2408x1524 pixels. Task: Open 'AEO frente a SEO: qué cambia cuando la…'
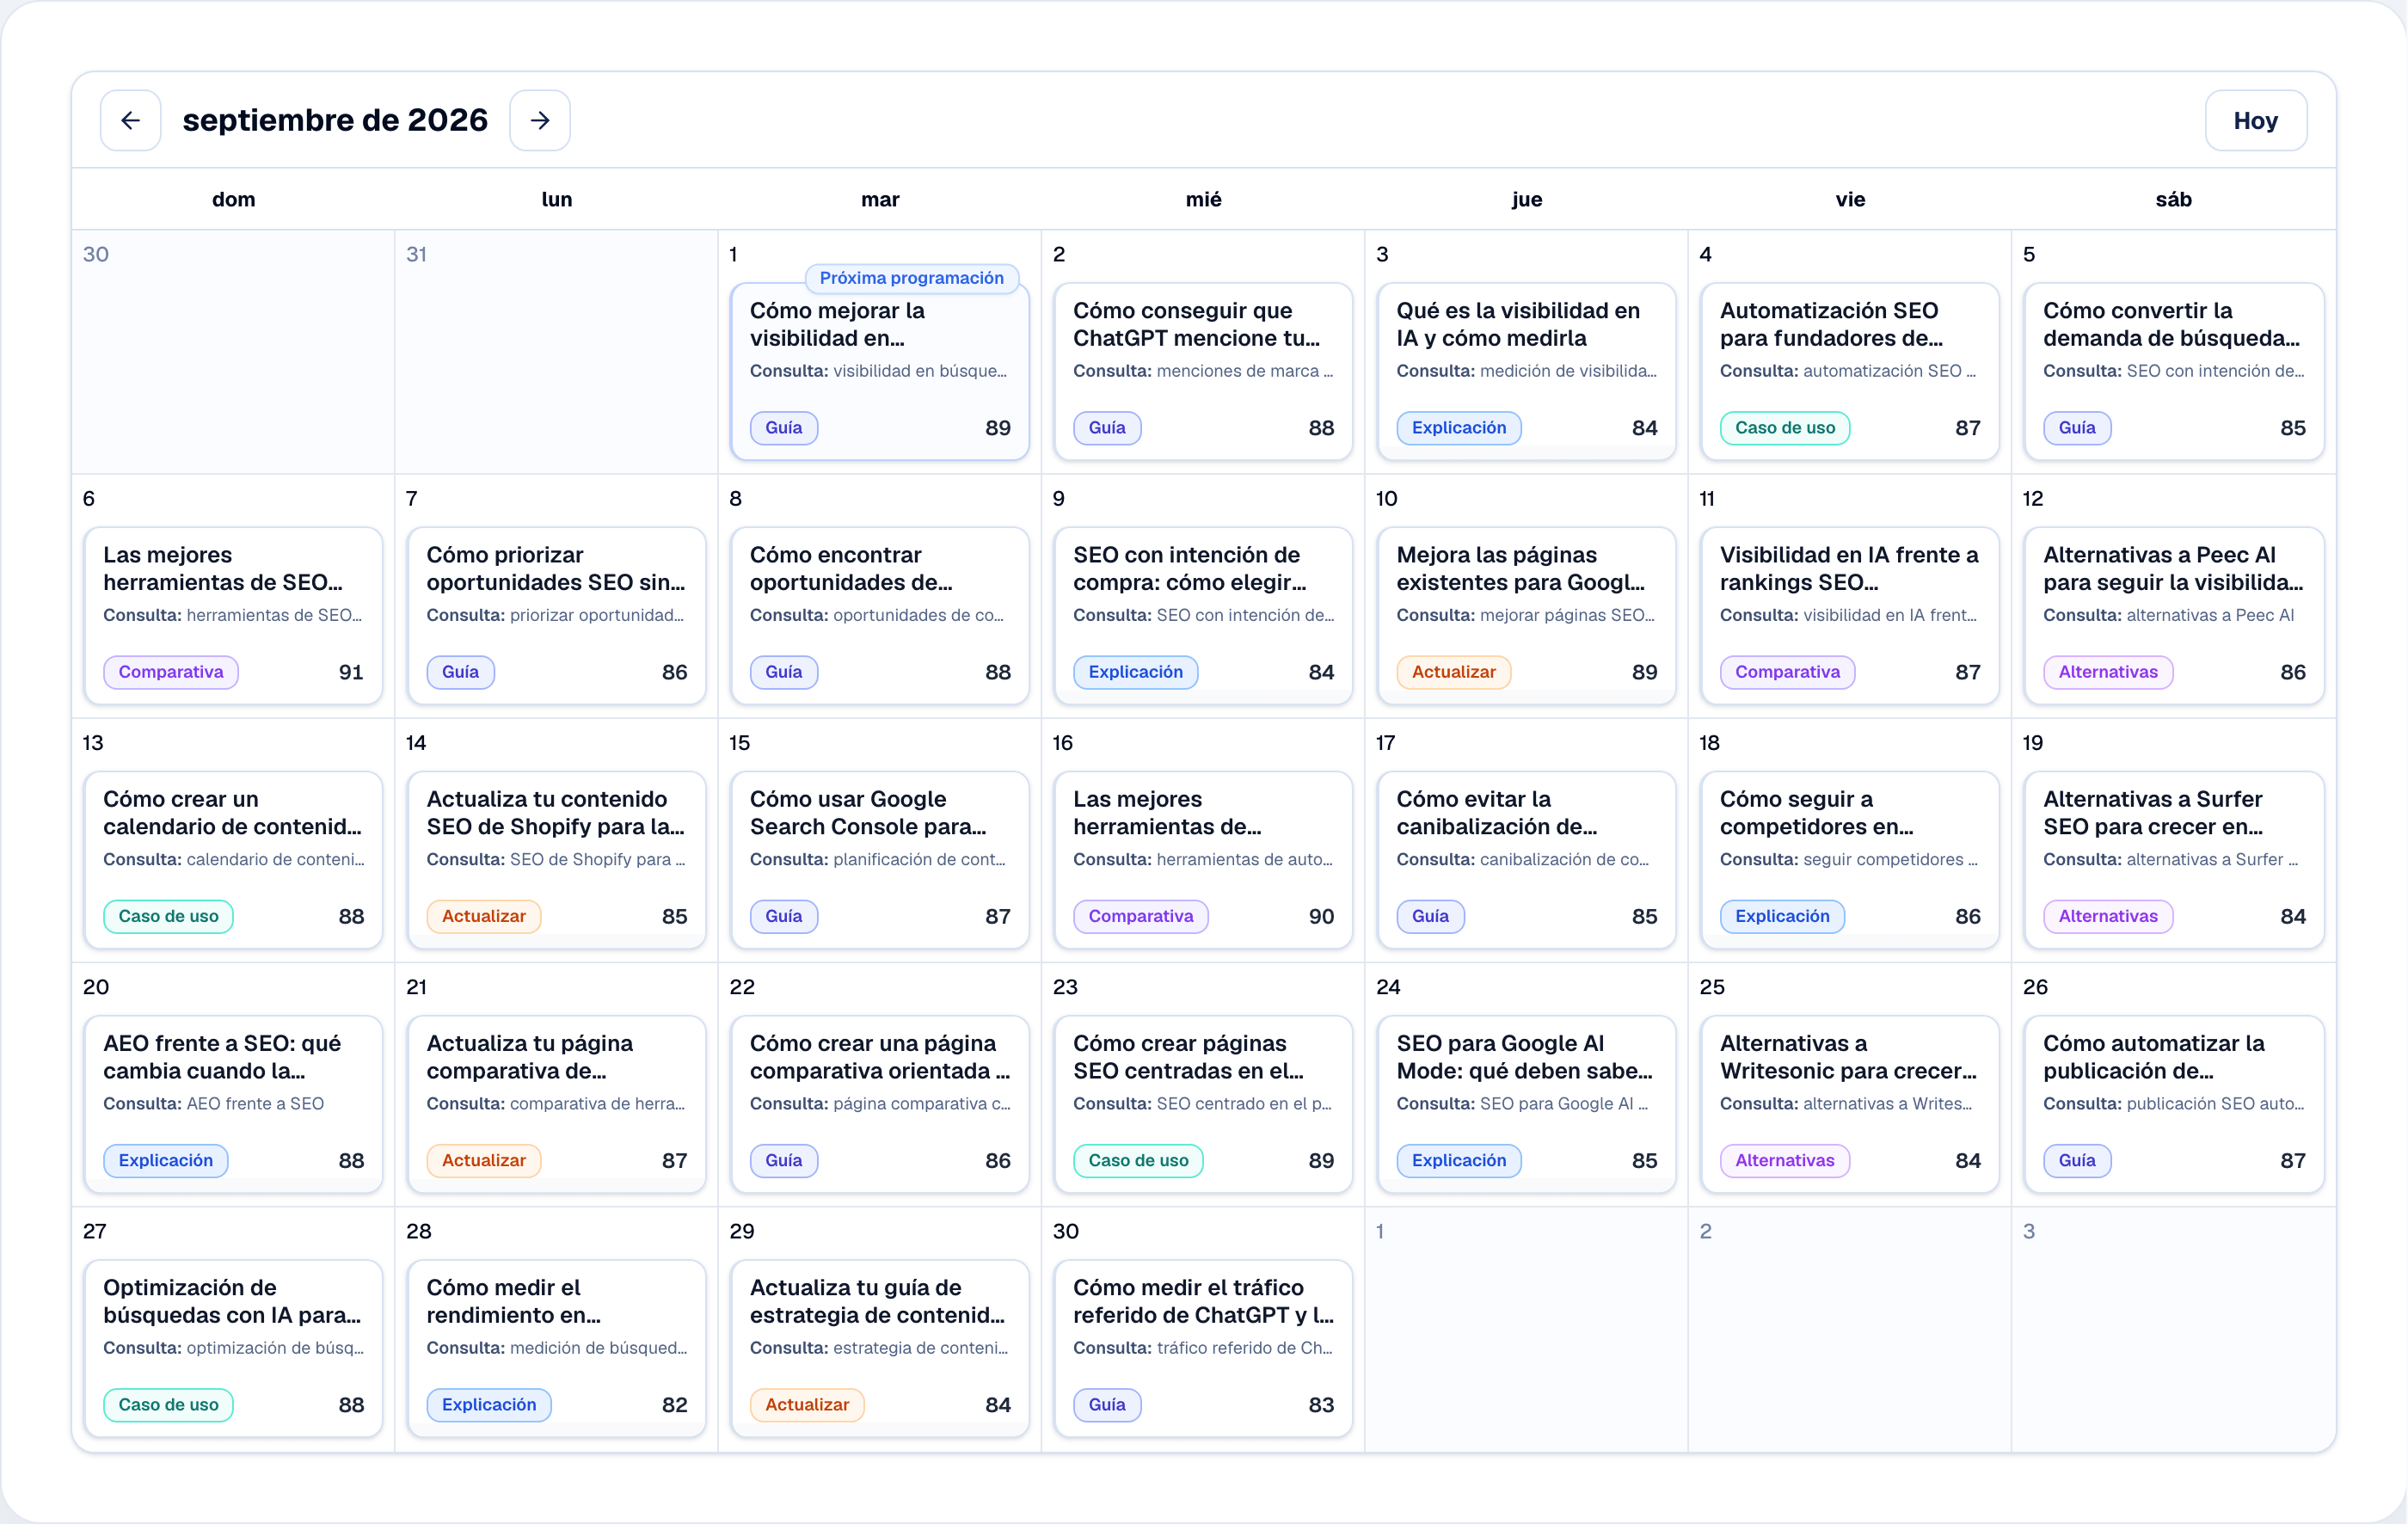(233, 1104)
